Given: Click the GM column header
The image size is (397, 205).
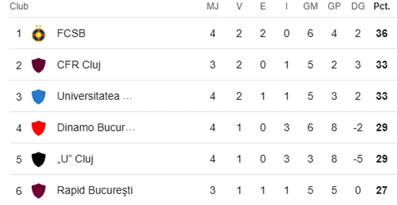Looking at the screenshot, I should [310, 7].
